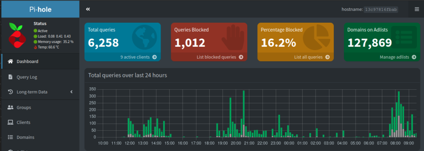424x151 pixels.
Task: Follow the List all queries link
Action: point(296,57)
